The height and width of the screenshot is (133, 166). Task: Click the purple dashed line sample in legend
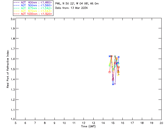17,2
